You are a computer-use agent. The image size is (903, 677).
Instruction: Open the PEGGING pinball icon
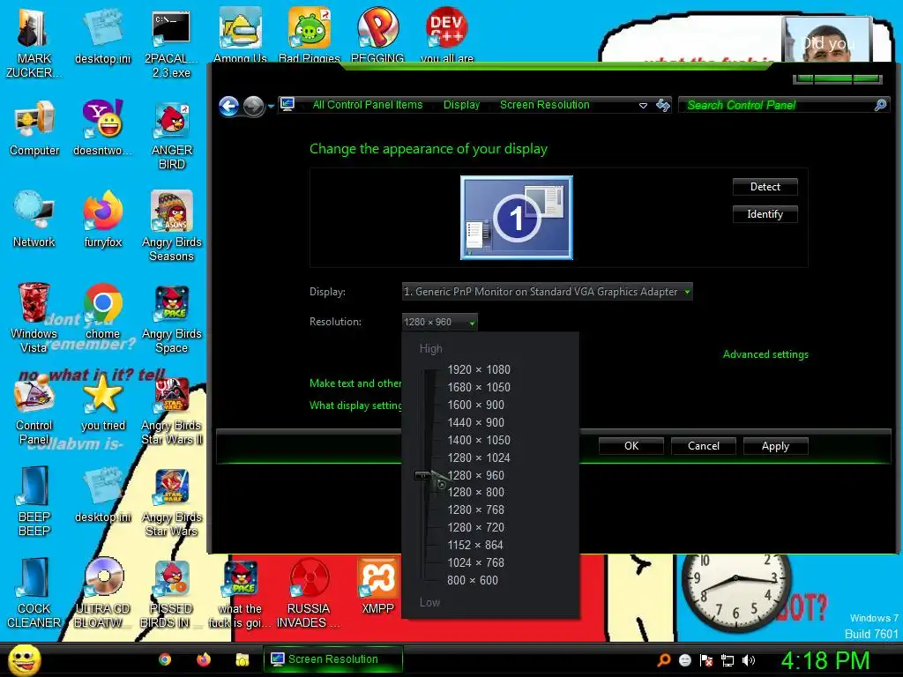tap(377, 34)
